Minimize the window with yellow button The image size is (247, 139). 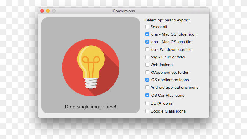point(48,11)
